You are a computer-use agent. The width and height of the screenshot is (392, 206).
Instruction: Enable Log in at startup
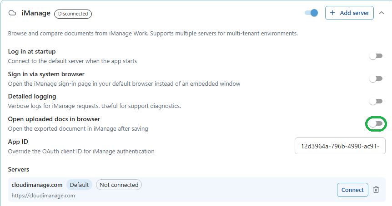(x=376, y=56)
